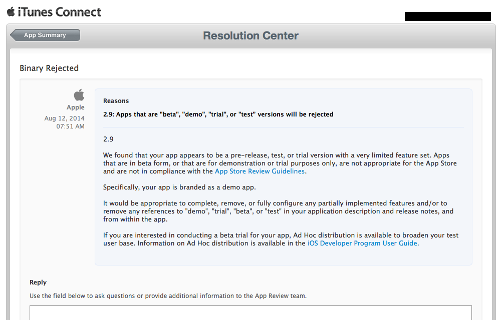503x320 pixels.
Task: Open the iOS Developer Program User Guide link
Action: (363, 243)
